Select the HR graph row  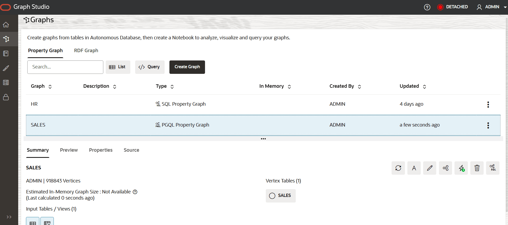point(263,104)
